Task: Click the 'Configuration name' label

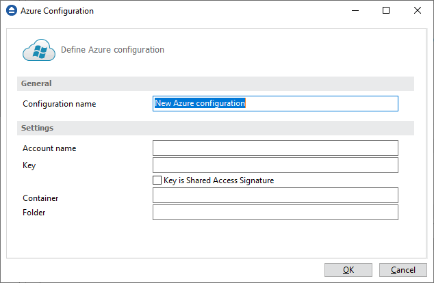Action: (60, 104)
